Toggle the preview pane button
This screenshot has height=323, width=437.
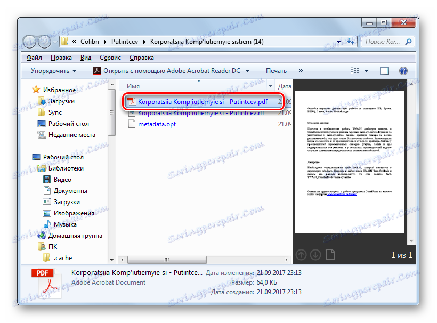(384, 71)
